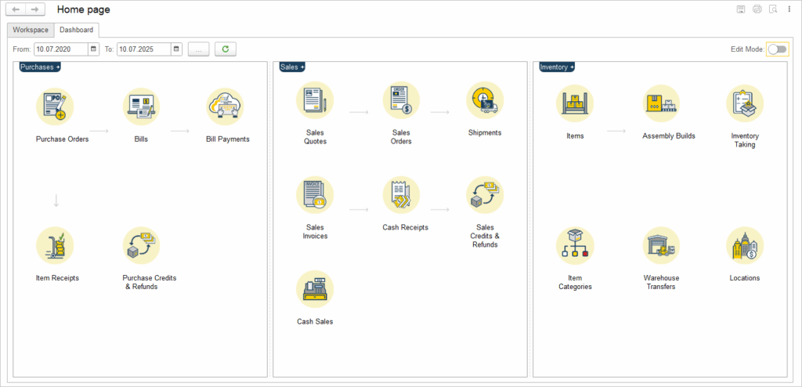The width and height of the screenshot is (802, 387).
Task: Open Purchase Credits & Refunds icon
Action: click(x=141, y=246)
